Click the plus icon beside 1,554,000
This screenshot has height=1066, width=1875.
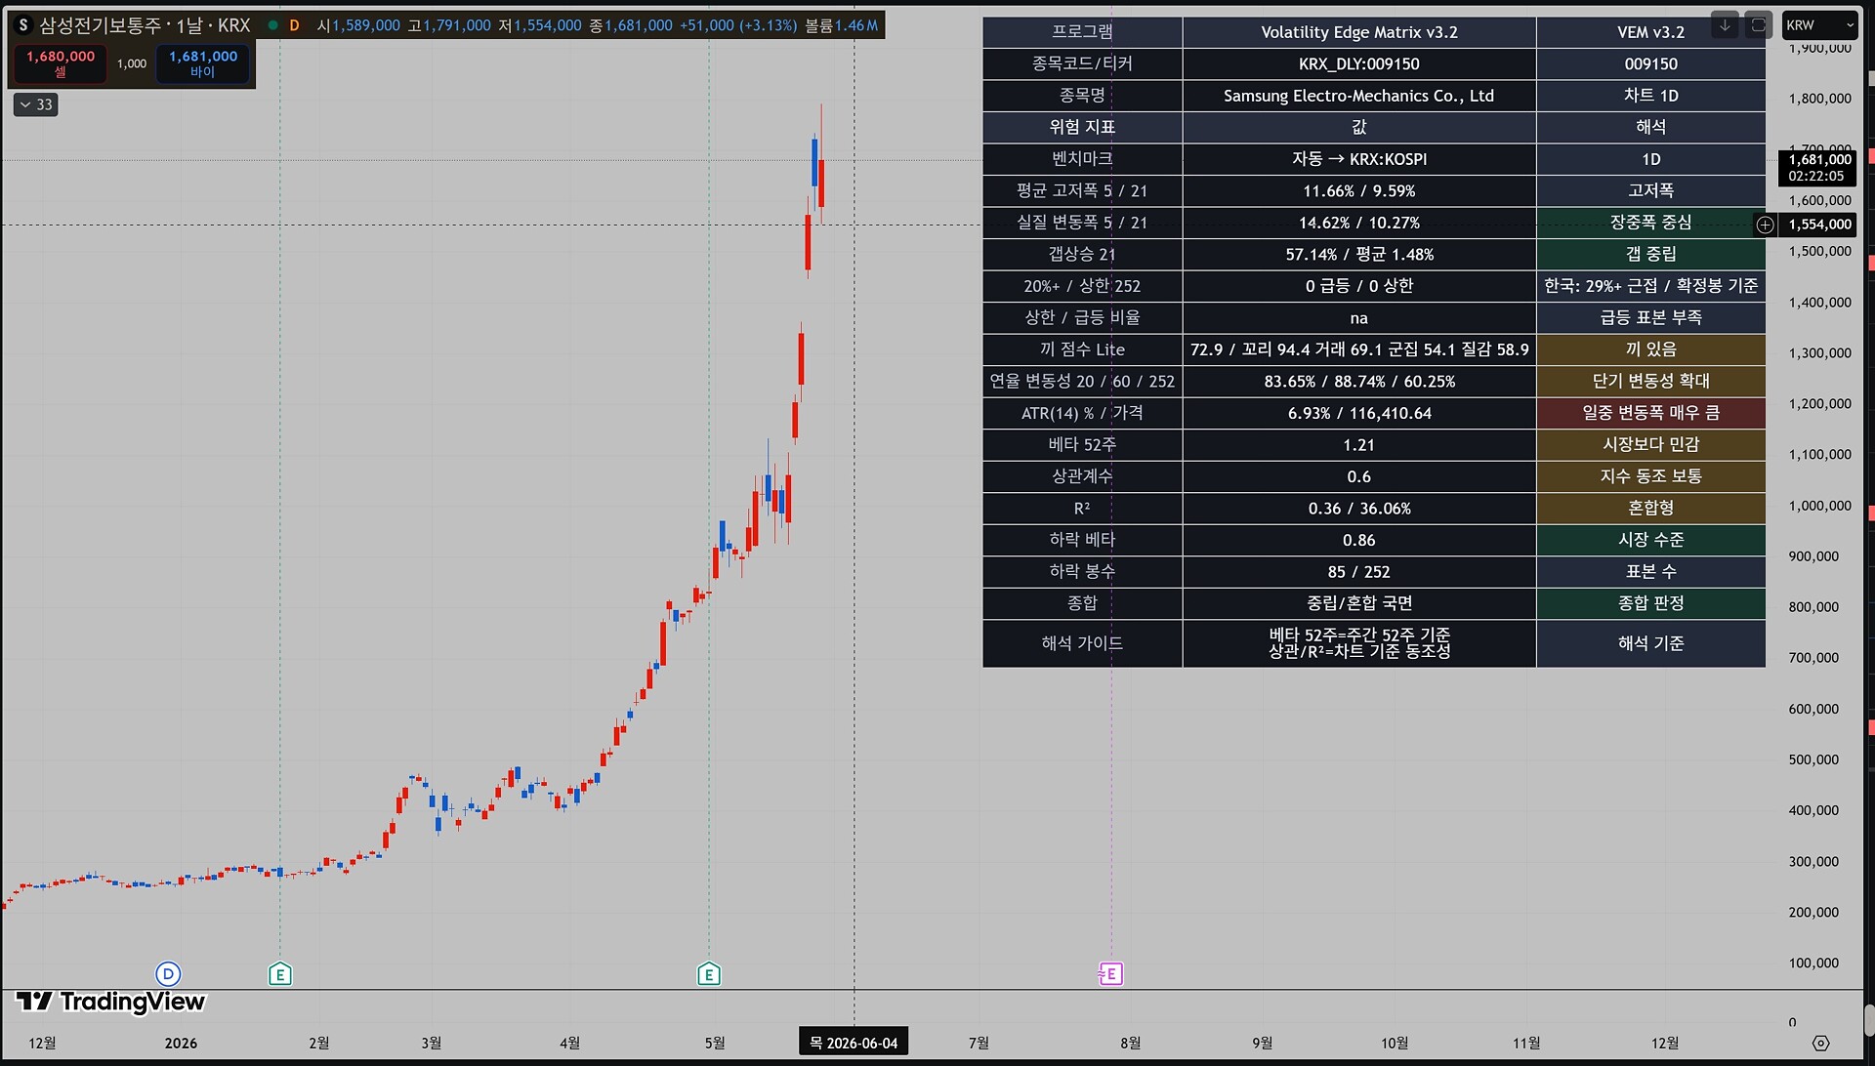[x=1766, y=225]
